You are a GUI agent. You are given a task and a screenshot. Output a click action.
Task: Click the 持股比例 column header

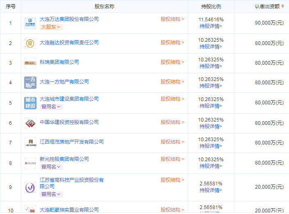tap(211, 7)
